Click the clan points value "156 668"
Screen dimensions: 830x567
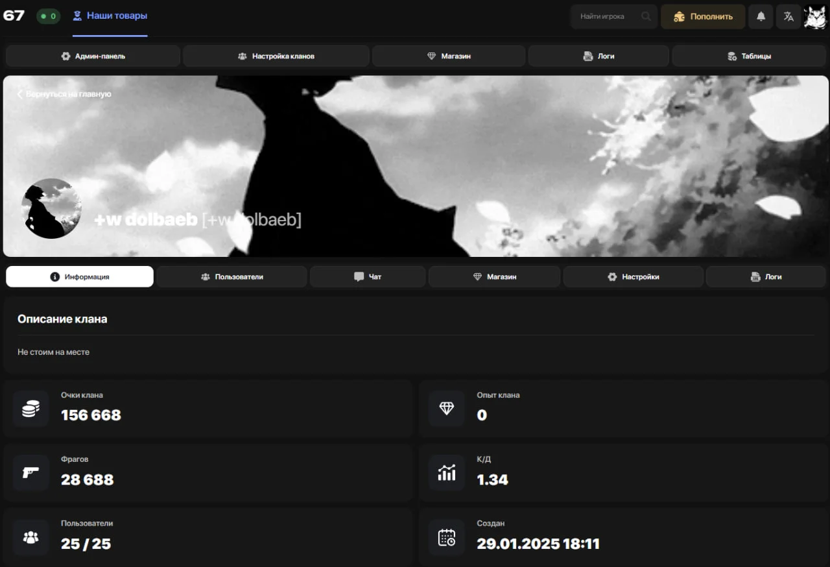(x=91, y=415)
